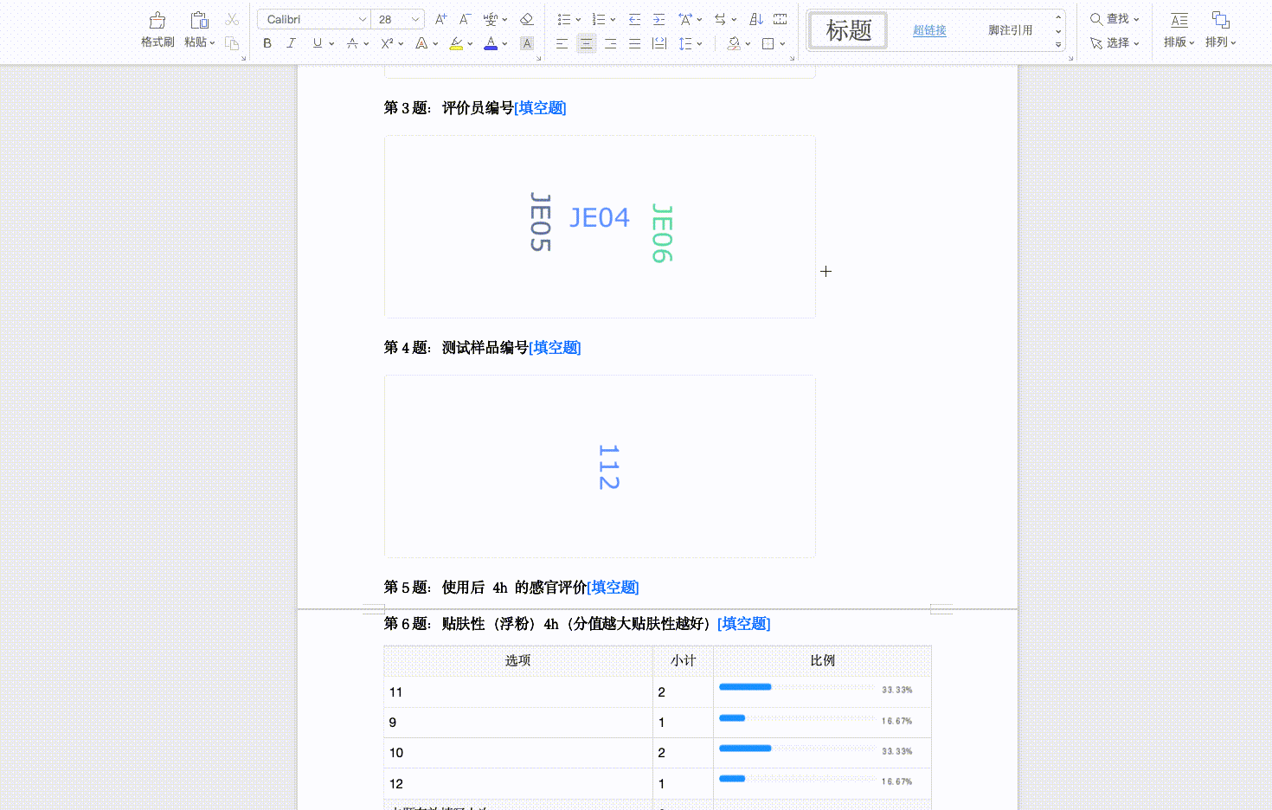
Task: Open the 查找 find menu
Action: tap(1115, 19)
